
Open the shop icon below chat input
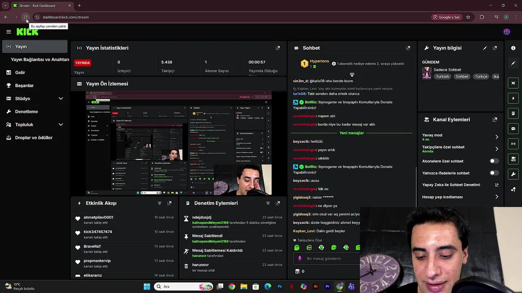297,271
